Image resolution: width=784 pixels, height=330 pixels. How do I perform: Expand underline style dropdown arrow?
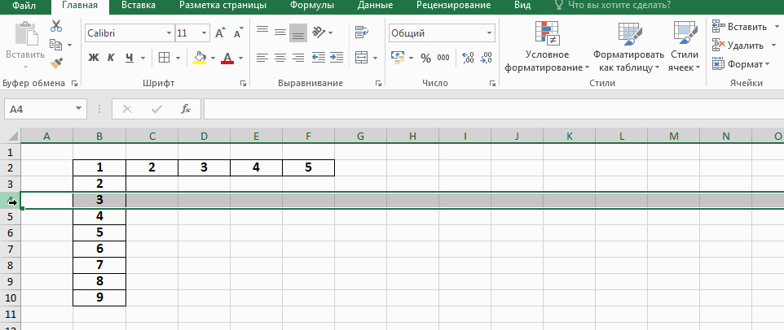click(x=143, y=59)
